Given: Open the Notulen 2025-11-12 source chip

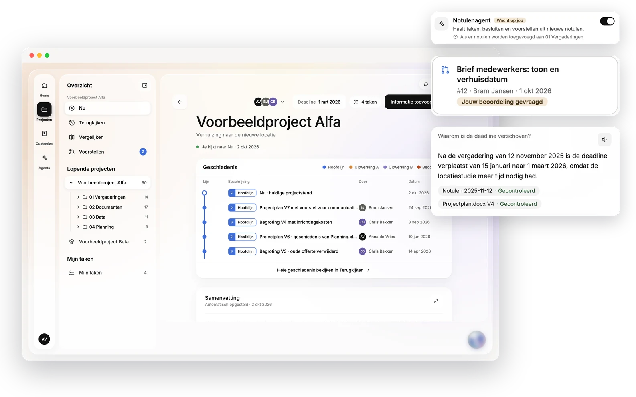Looking at the screenshot, I should 488,191.
